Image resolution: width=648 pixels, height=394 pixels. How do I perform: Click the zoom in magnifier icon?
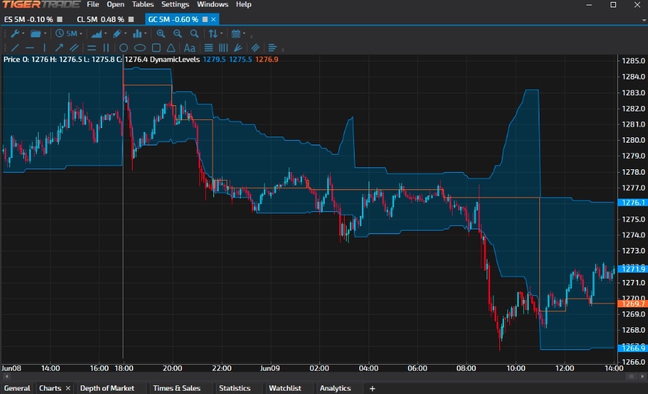click(161, 33)
